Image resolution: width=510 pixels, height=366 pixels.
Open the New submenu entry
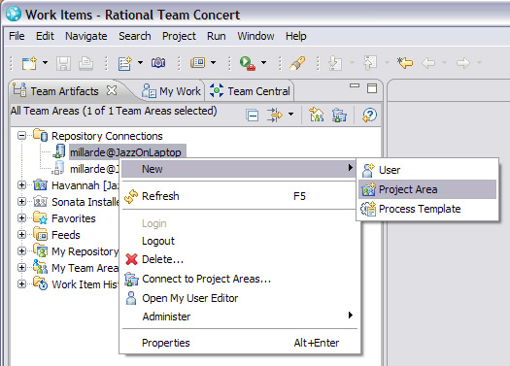[x=238, y=169]
